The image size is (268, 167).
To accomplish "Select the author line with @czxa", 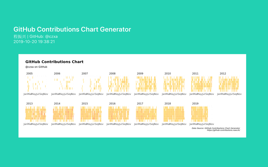I will click(x=36, y=36).
